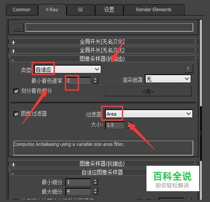Toggle the 图像过滤器 checkbox

(x=16, y=114)
